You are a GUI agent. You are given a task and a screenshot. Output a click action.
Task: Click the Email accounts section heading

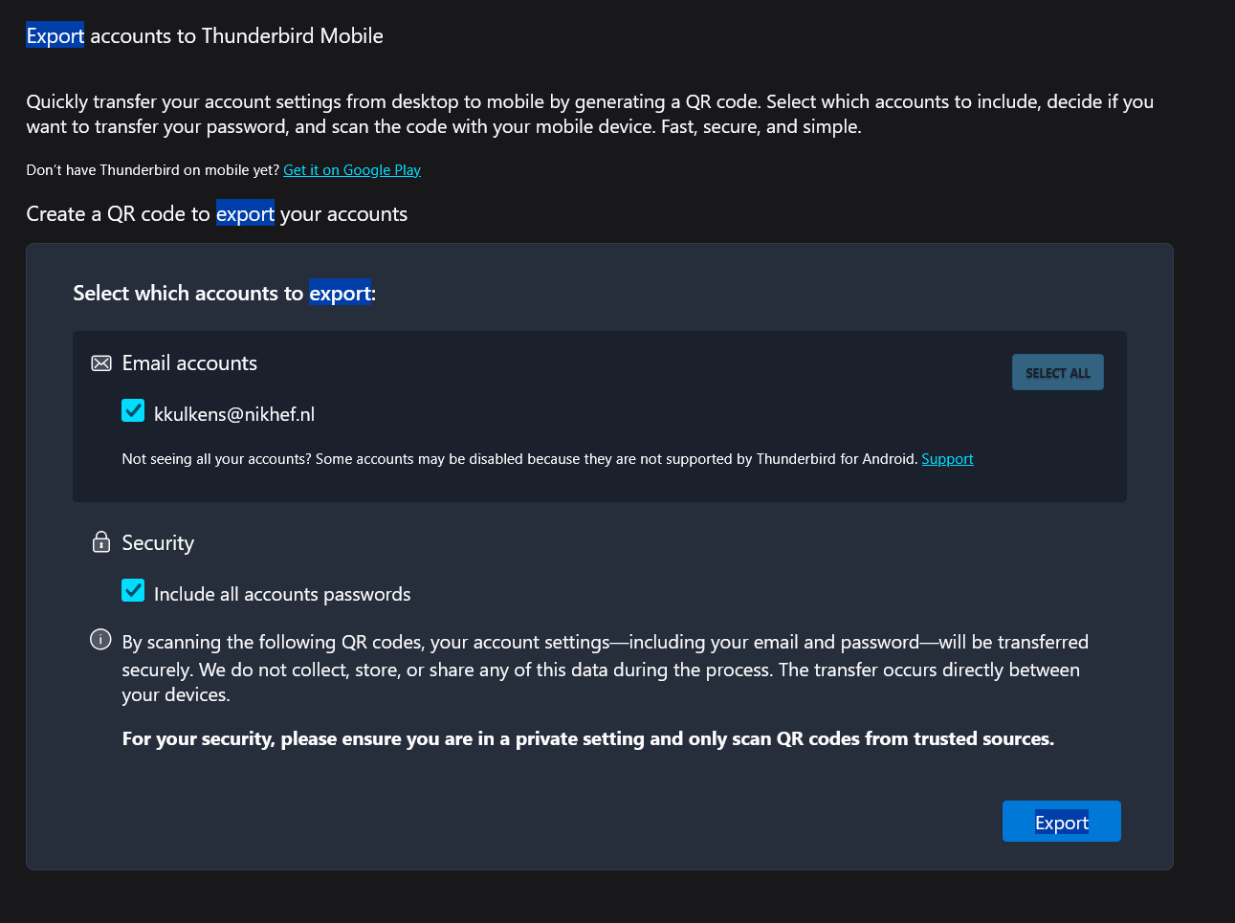(189, 363)
